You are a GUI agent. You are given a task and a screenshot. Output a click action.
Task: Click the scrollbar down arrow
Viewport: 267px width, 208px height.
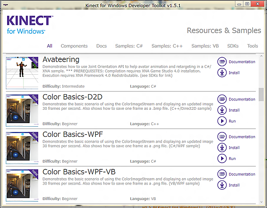pos(261,202)
